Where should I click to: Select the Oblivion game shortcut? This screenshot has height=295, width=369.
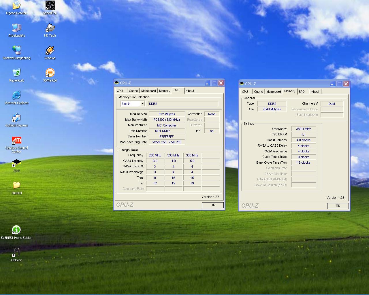click(x=16, y=255)
